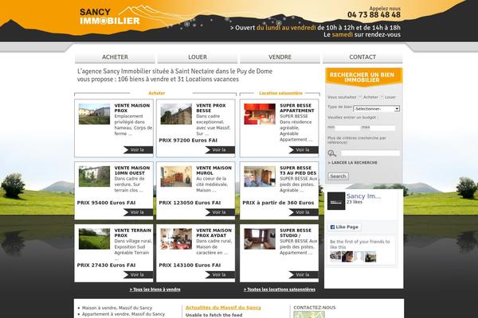The width and height of the screenshot is (478, 318).
Task: Click Voir la for Vente Maison Prox
Action: coord(138,149)
